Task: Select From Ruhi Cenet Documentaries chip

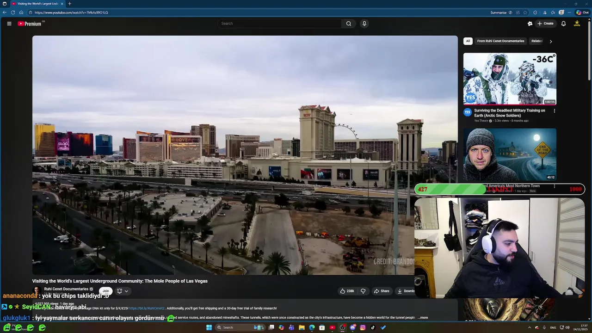Action: 500,41
